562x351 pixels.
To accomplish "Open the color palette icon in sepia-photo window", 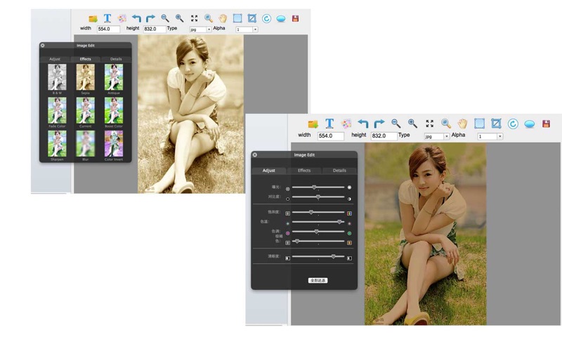I will pos(122,19).
